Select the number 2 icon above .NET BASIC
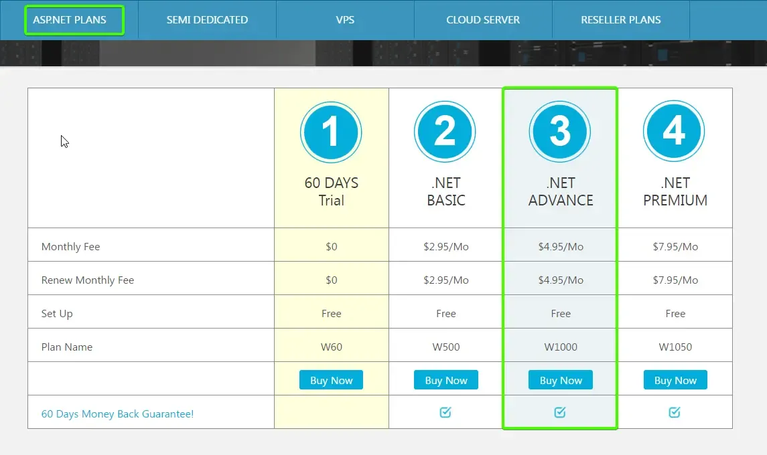The width and height of the screenshot is (767, 455). pos(445,131)
